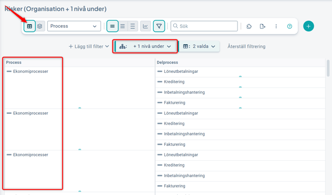
Task: Toggle the filter funnel button
Action: 159,26
